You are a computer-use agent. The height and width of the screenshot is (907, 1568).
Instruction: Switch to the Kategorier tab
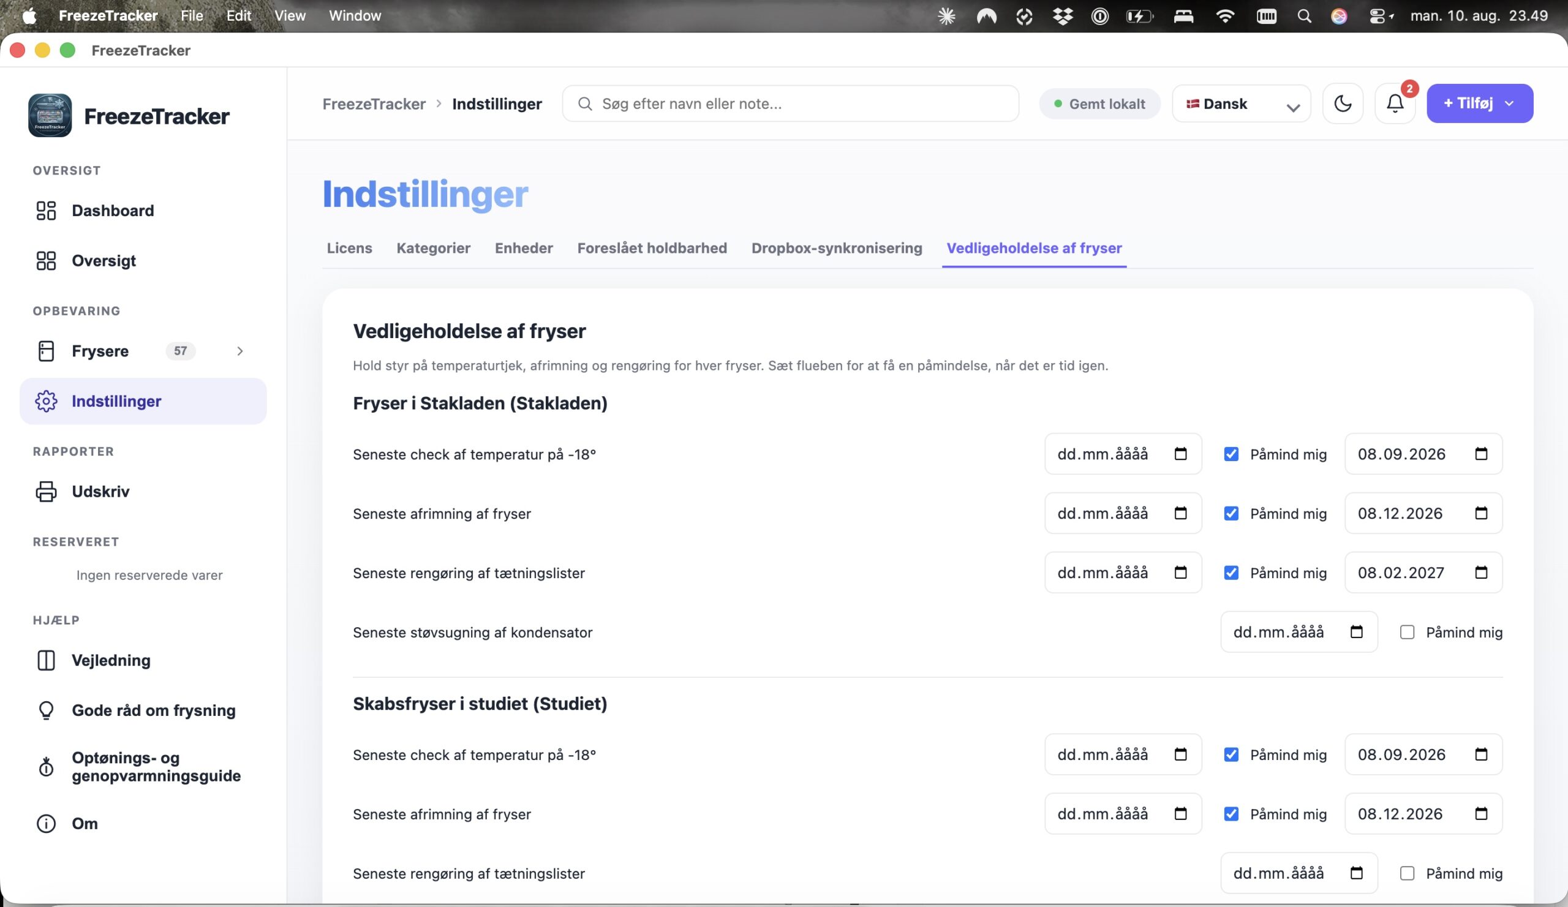(433, 247)
